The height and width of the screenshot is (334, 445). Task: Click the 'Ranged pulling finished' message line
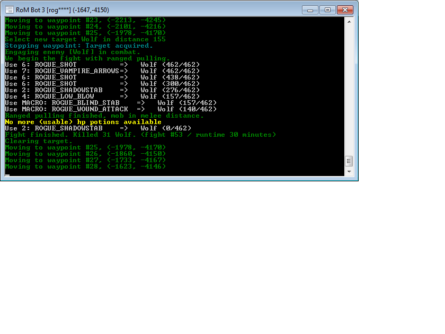[104, 116]
